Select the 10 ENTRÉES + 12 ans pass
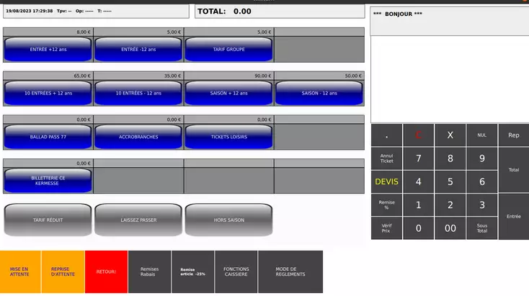The image size is (529, 296). 48,93
